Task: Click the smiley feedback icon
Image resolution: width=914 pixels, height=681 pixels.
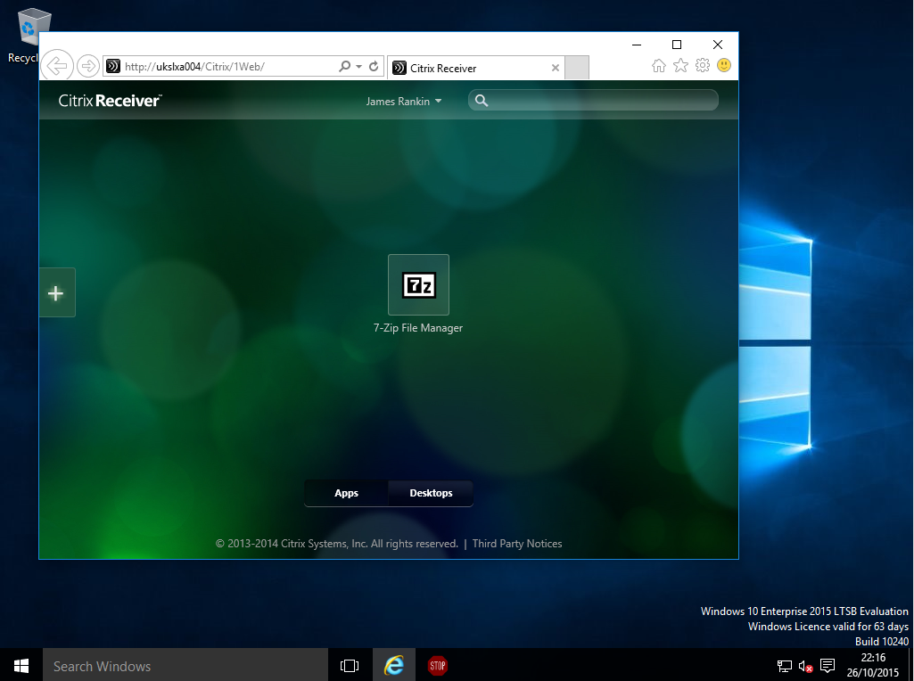Action: pyautogui.click(x=724, y=65)
